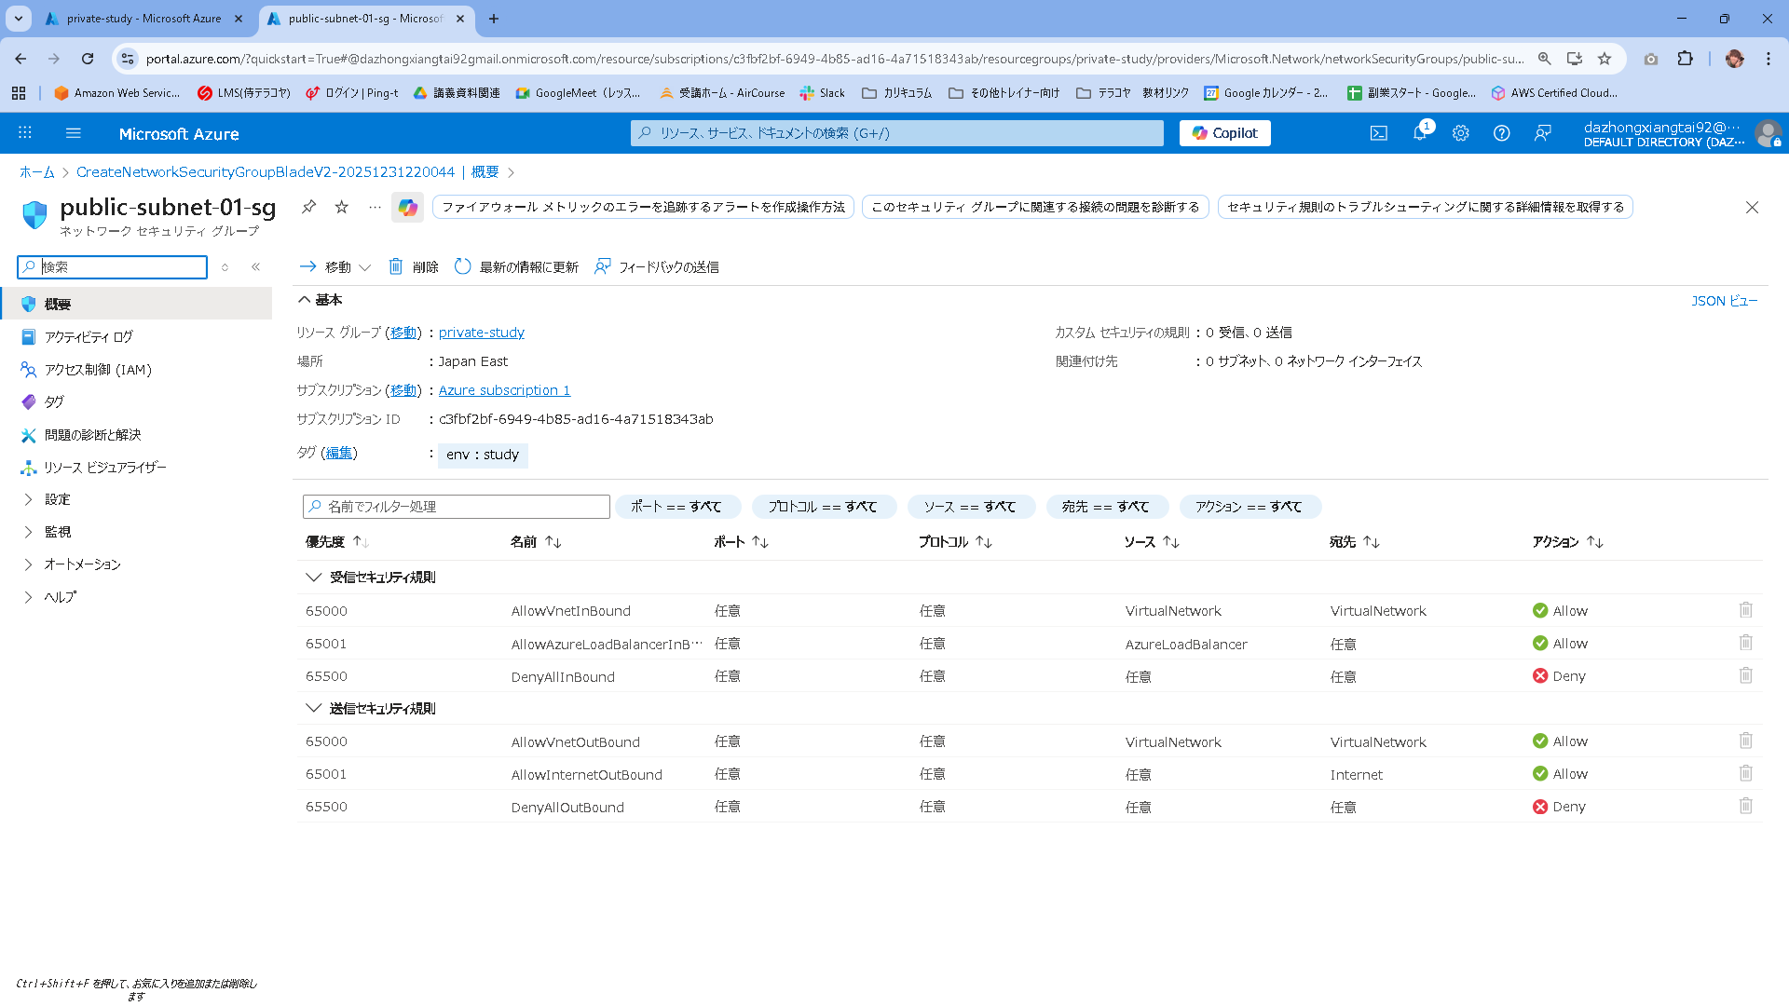This screenshot has width=1789, height=1006.
Task: Open the private-study resource group link
Action: point(481,333)
